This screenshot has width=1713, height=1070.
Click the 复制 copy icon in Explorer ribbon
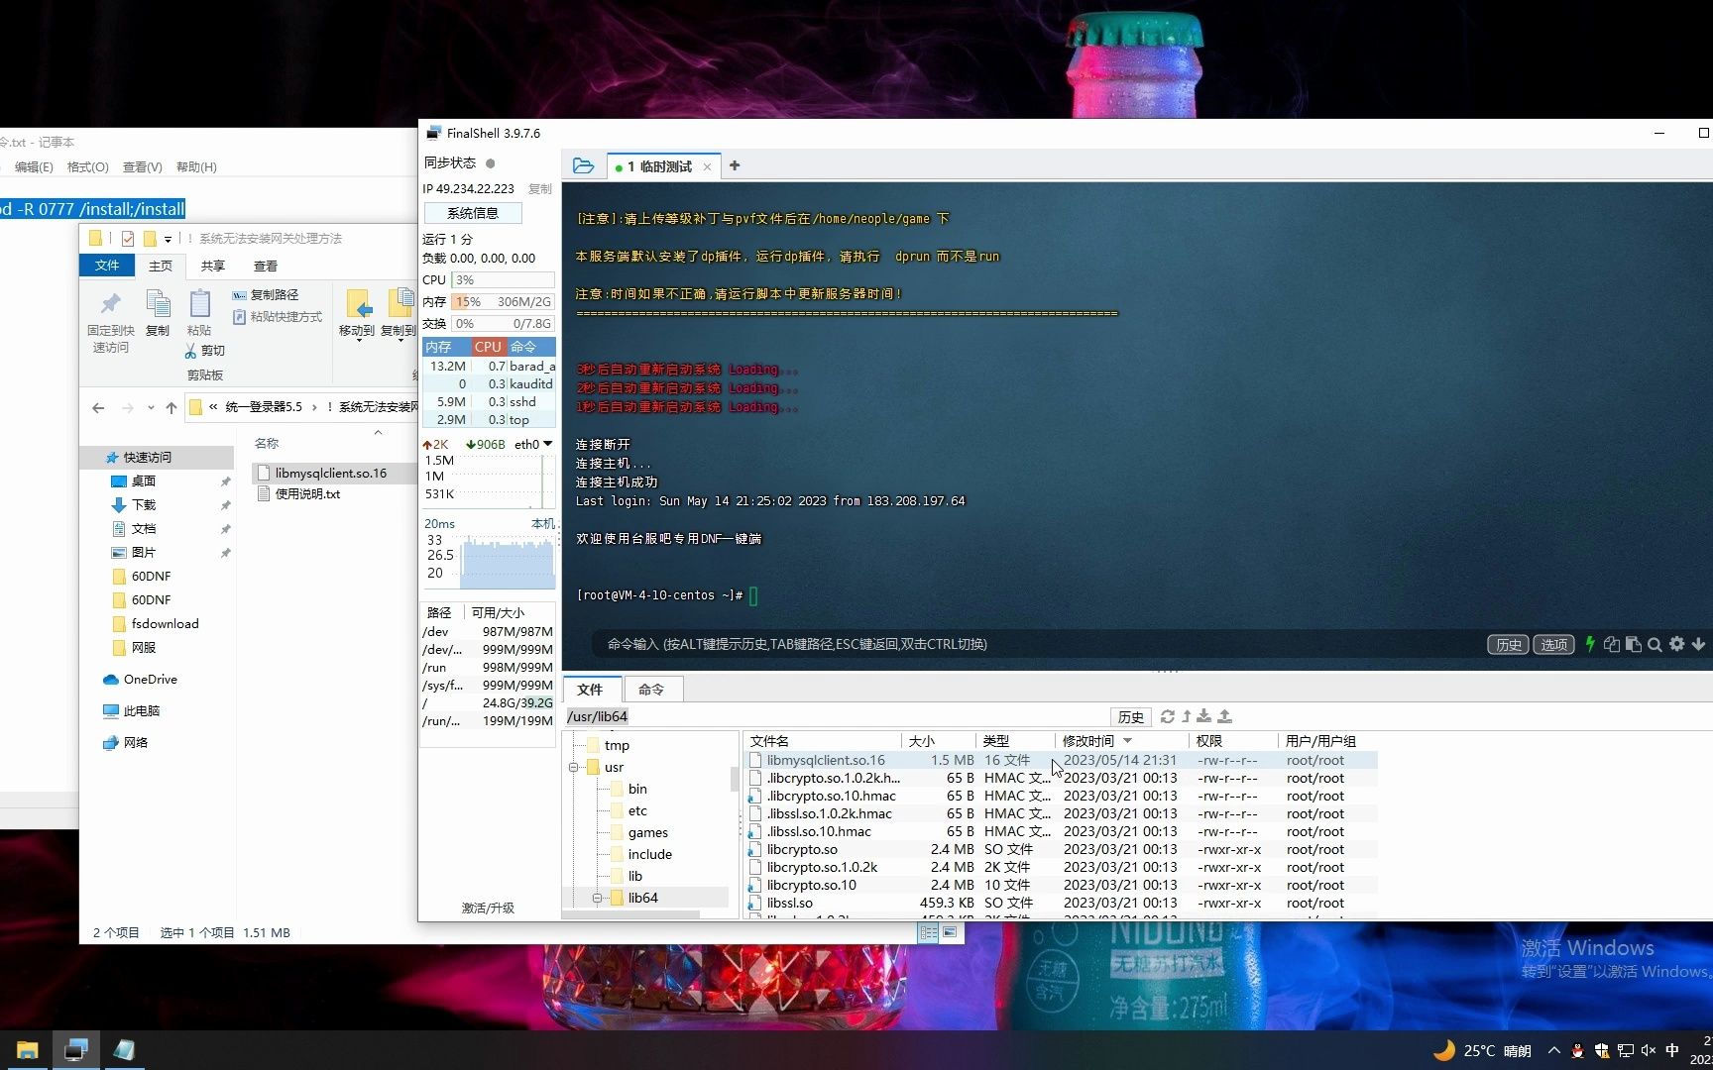(x=158, y=312)
